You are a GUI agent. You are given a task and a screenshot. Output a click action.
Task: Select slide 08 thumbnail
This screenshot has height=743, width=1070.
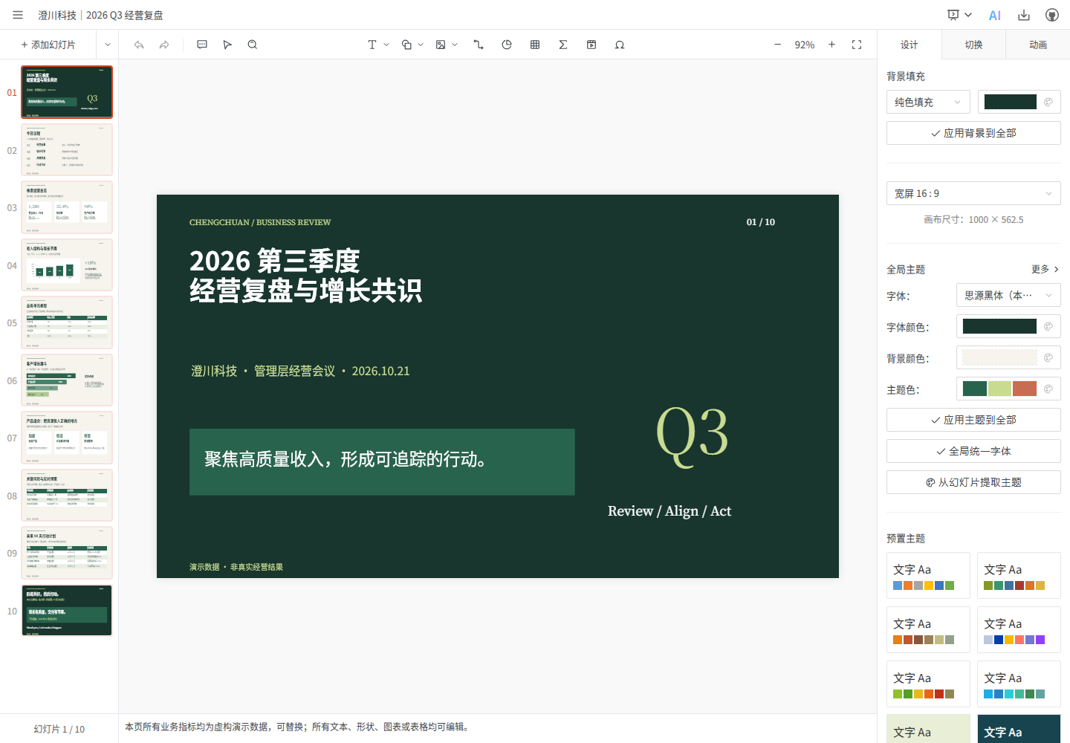point(67,496)
